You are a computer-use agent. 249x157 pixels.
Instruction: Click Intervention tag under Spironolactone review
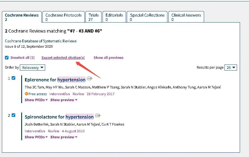click(35, 131)
